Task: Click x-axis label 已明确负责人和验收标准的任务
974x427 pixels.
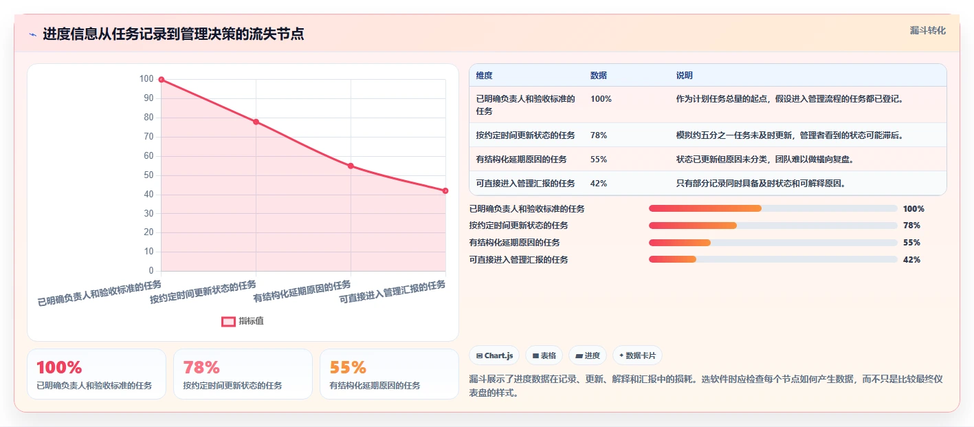Action: click(100, 293)
